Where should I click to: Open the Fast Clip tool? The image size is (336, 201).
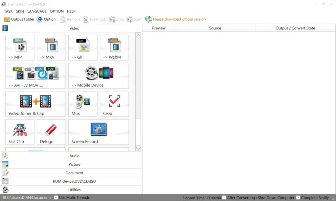coord(20,132)
